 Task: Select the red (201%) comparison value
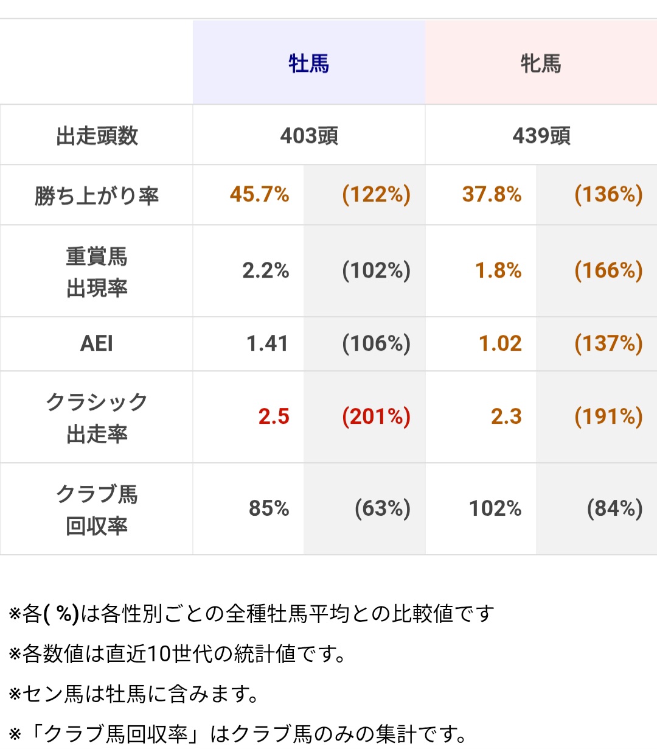click(376, 417)
